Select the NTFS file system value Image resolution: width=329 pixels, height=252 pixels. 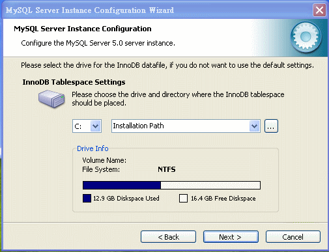tap(167, 169)
